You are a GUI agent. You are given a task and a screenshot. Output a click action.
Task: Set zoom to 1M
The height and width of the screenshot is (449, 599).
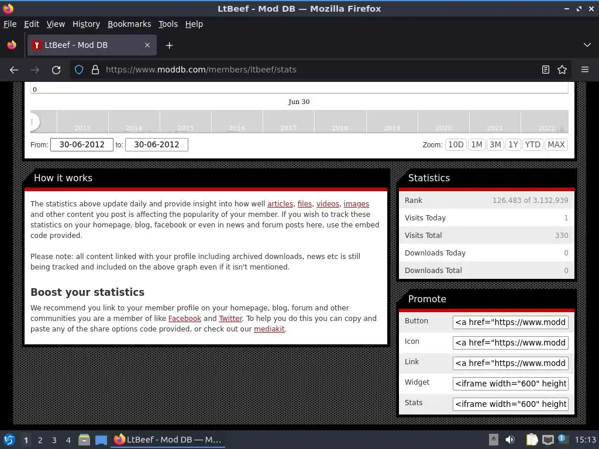click(476, 145)
